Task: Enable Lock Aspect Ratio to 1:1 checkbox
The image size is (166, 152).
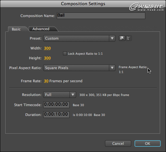Action: (65, 53)
